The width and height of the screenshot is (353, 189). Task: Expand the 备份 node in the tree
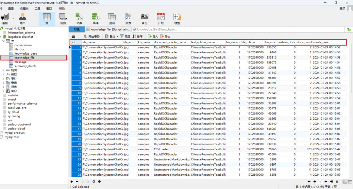pyautogui.click(x=3, y=91)
